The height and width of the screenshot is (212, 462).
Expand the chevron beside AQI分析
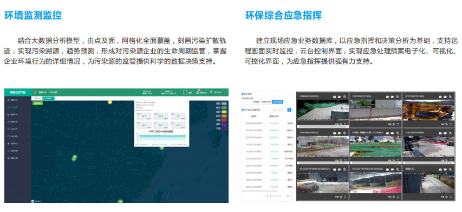28,129
